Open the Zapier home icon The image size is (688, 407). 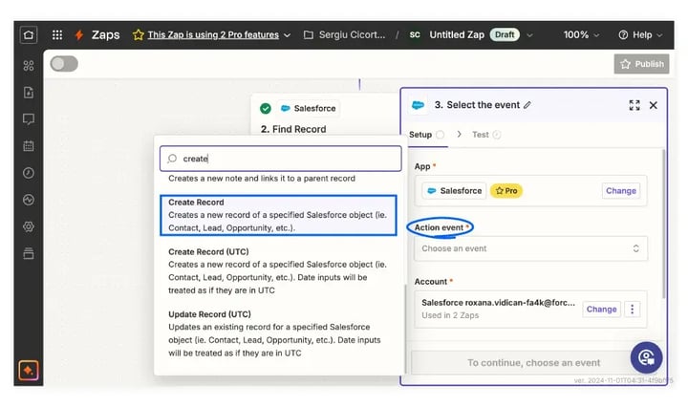[29, 34]
